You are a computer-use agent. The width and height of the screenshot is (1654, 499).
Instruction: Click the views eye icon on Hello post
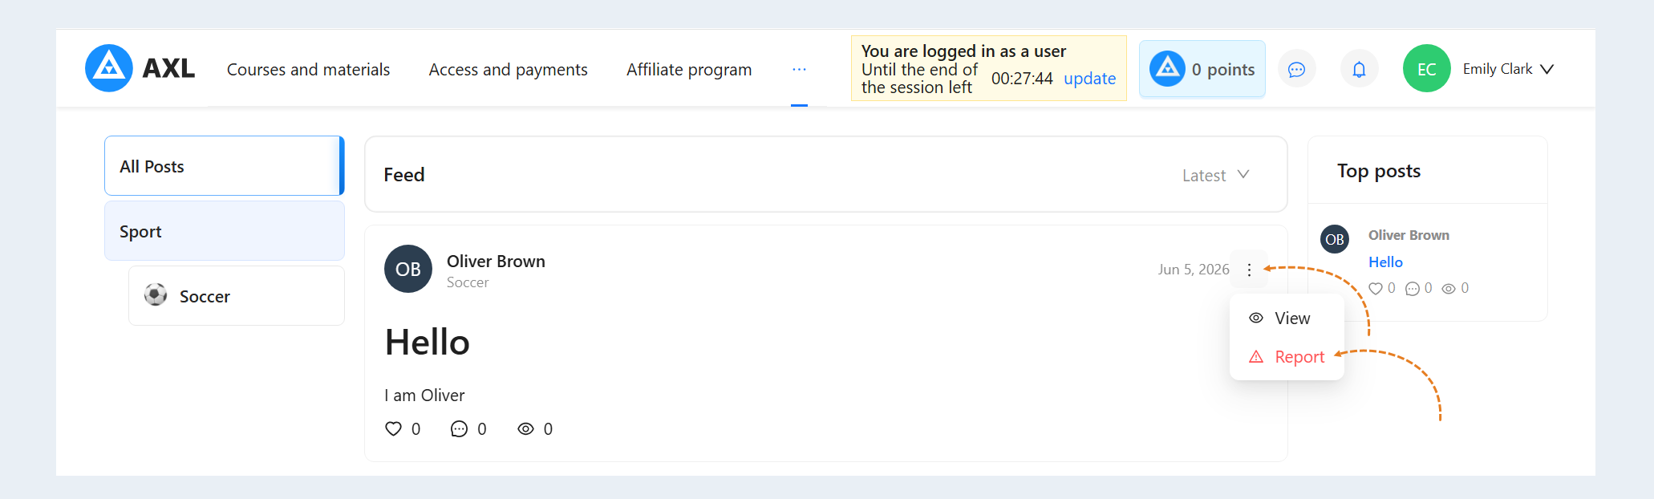[525, 429]
